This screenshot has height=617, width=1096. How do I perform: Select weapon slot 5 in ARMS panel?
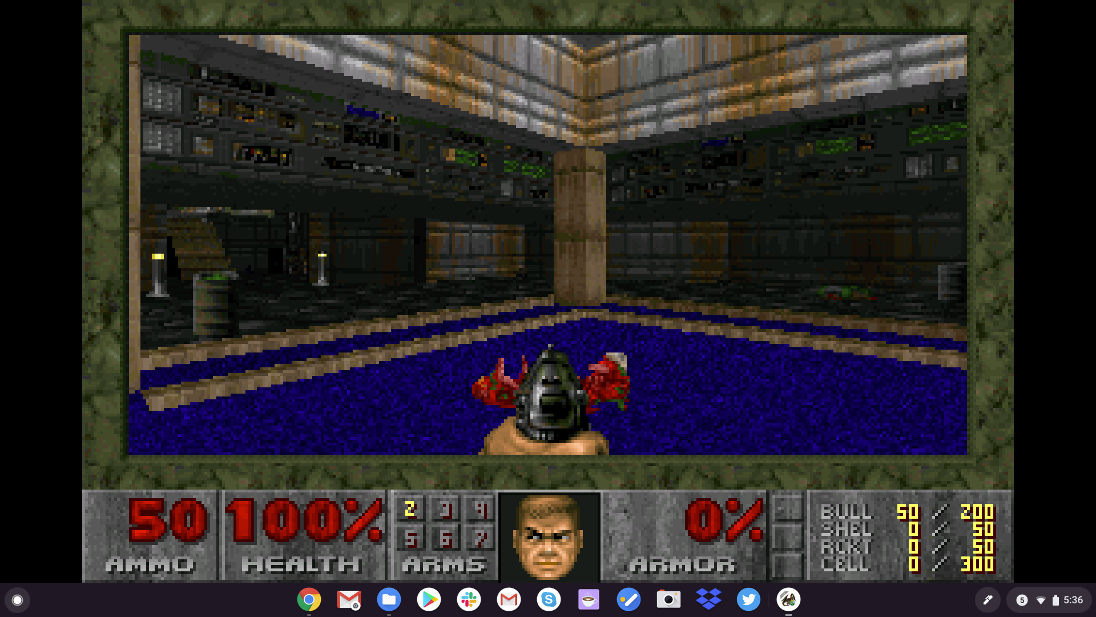click(411, 541)
